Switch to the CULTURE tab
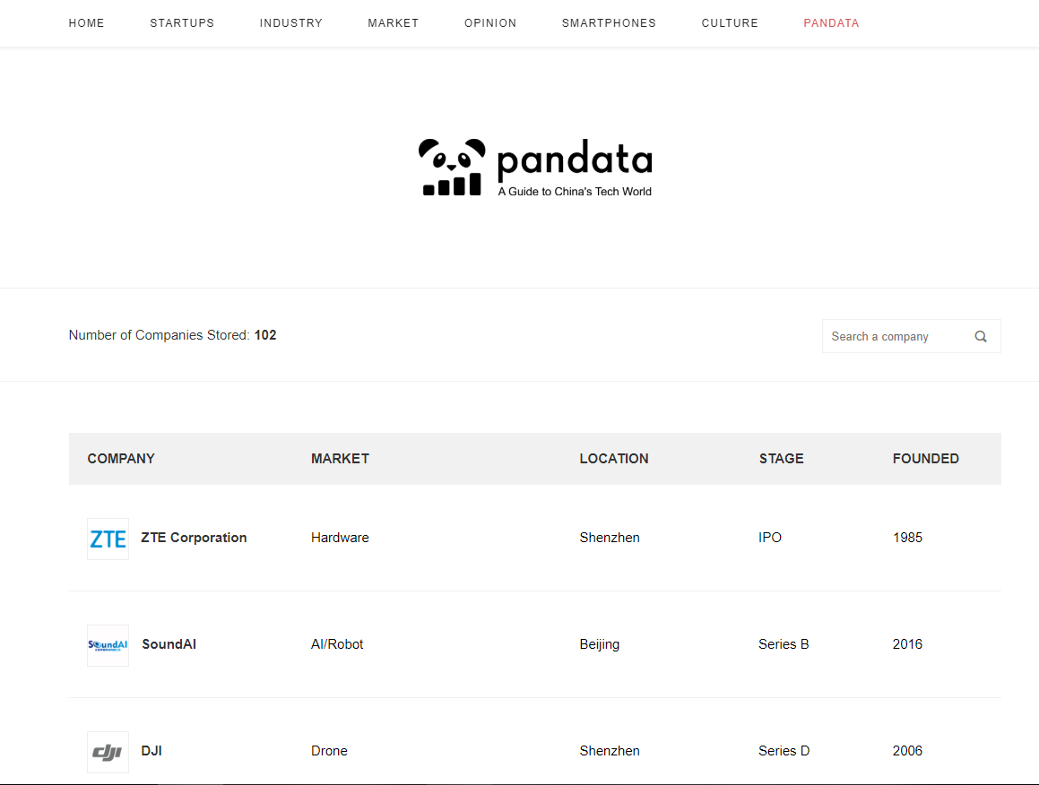Screen dimensions: 1039x785 coord(730,22)
